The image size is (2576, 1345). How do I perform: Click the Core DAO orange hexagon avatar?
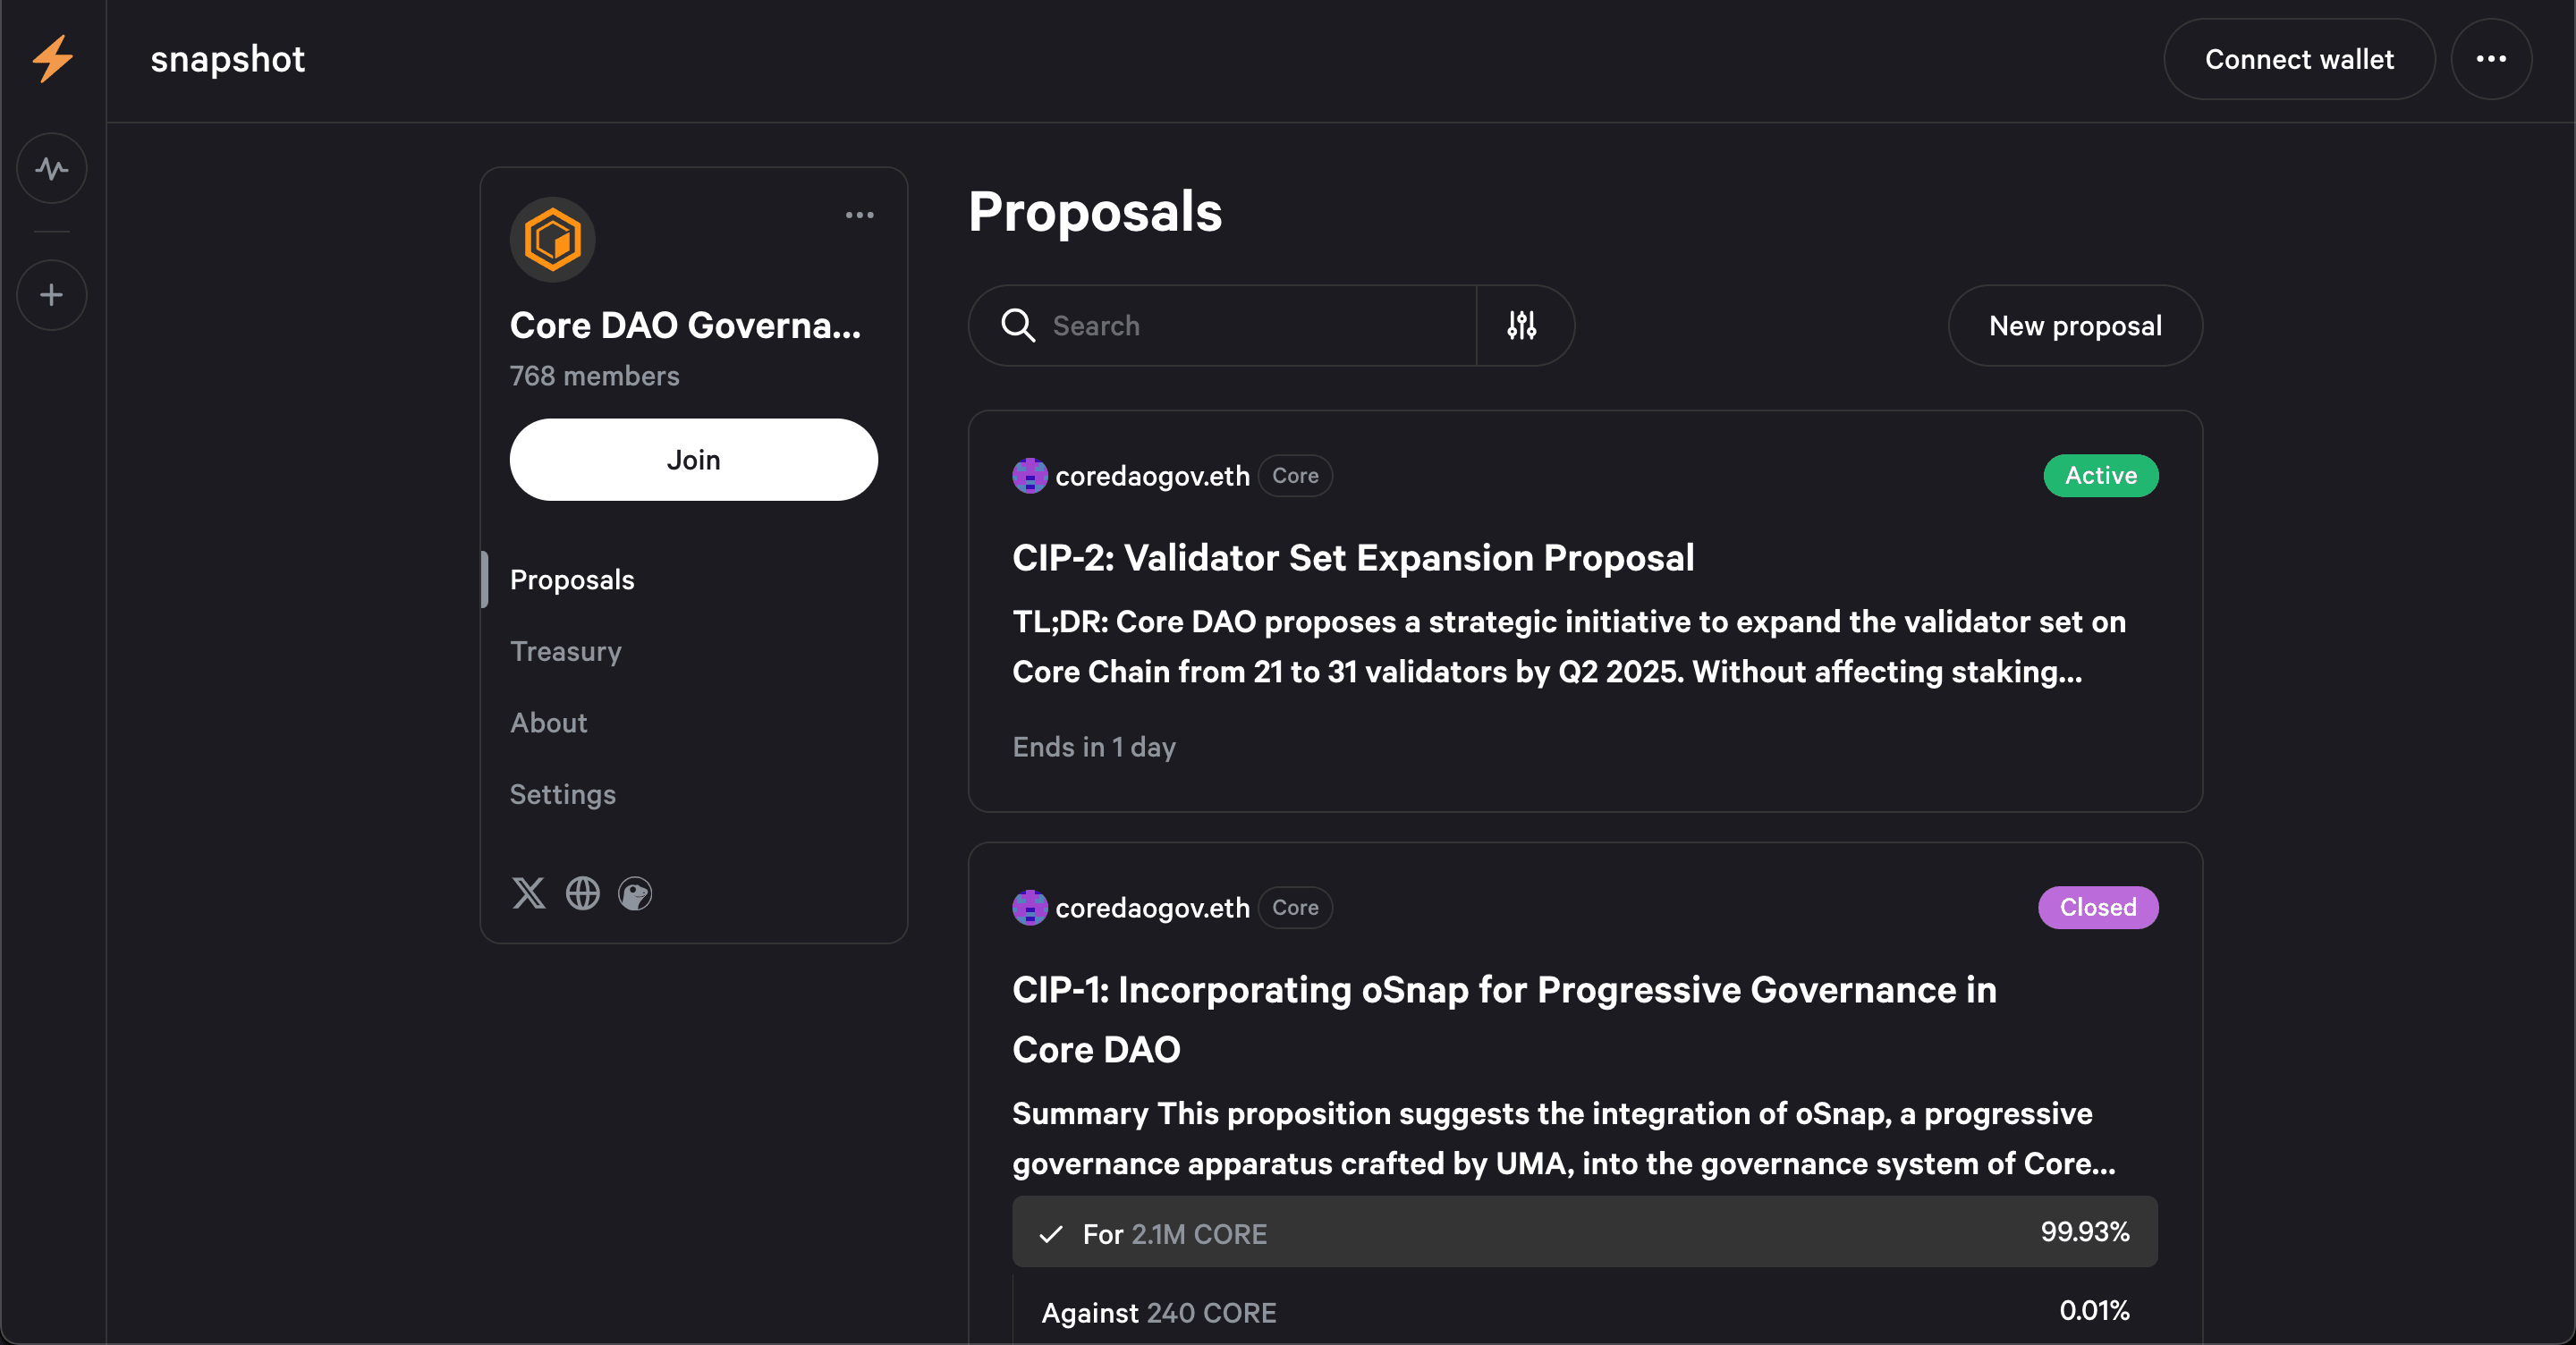553,240
